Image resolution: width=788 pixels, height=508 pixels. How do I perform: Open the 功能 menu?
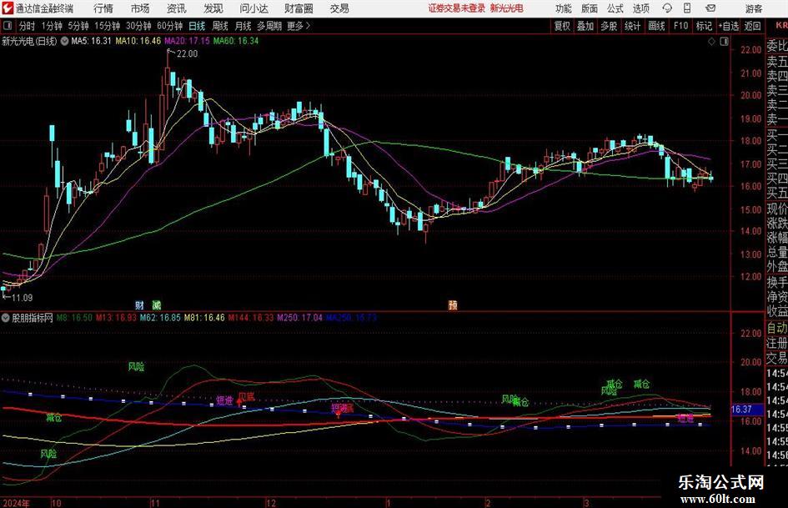point(564,8)
